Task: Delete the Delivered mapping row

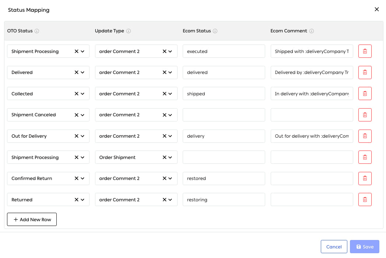Action: [x=365, y=72]
